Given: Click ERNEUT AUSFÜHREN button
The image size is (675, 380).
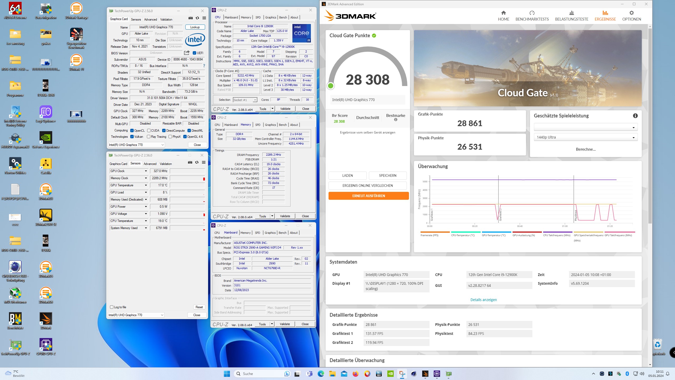Looking at the screenshot, I should point(369,196).
